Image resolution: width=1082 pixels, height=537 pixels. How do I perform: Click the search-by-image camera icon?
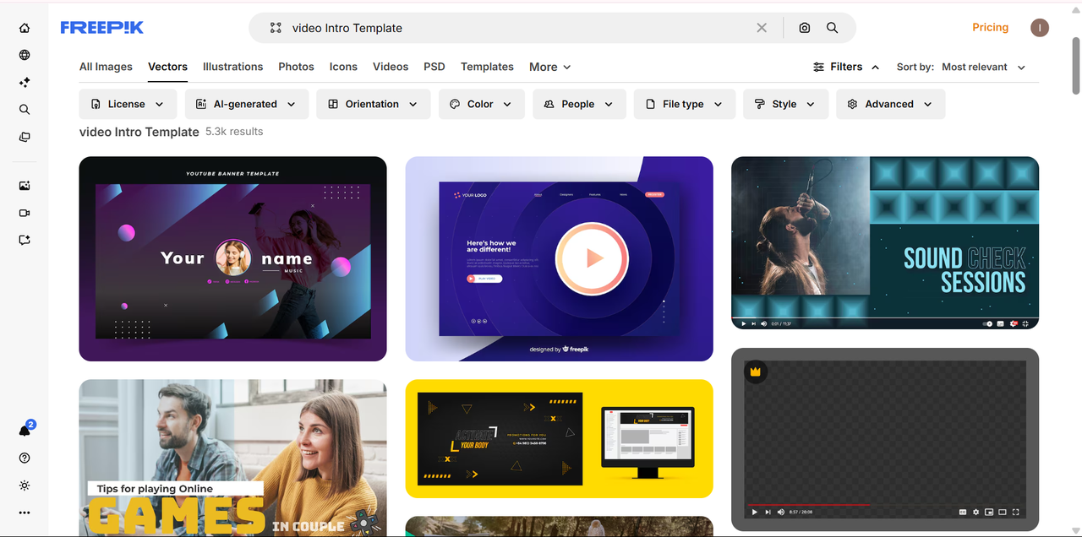click(804, 28)
